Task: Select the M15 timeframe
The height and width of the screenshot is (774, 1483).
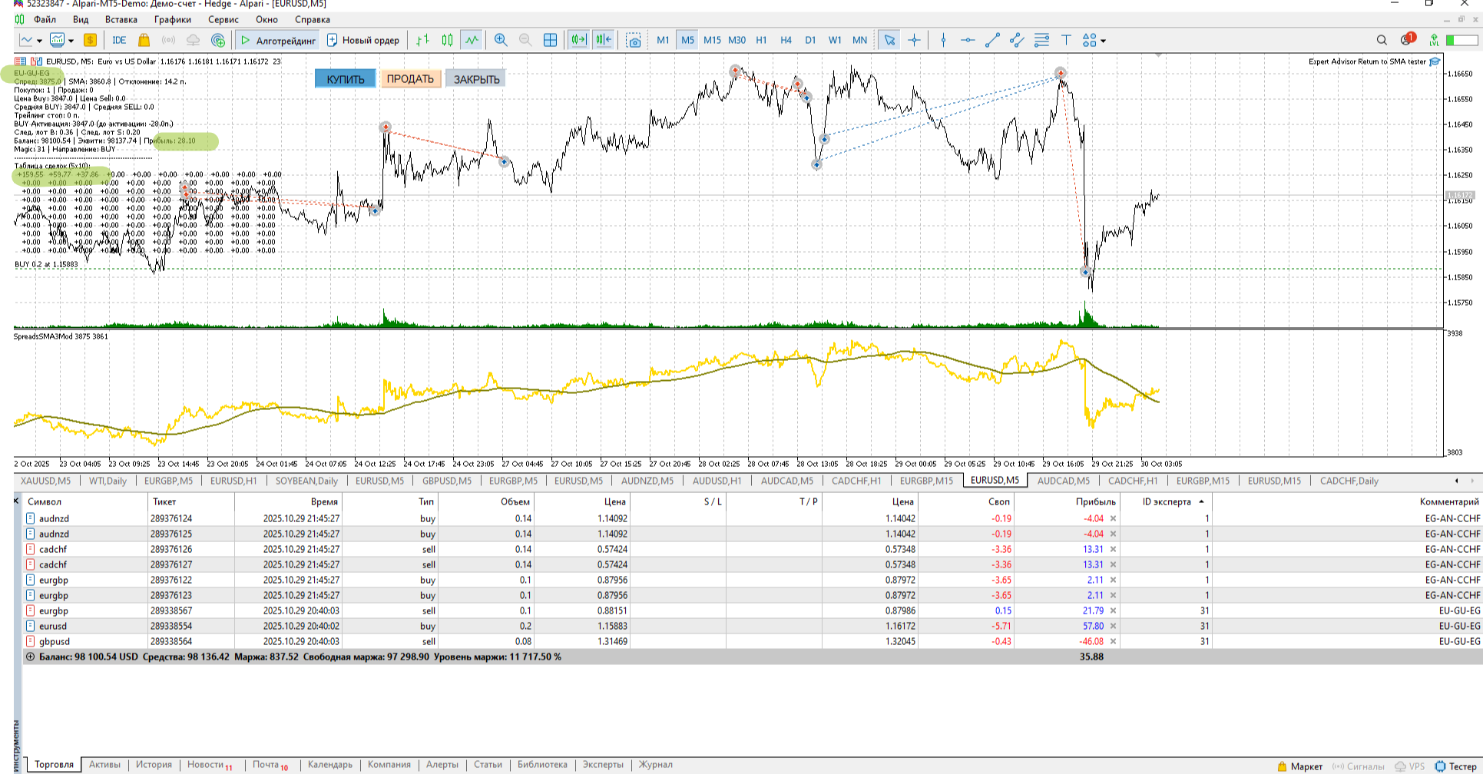Action: click(712, 40)
